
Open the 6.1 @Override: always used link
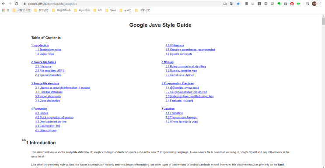tap(182, 88)
